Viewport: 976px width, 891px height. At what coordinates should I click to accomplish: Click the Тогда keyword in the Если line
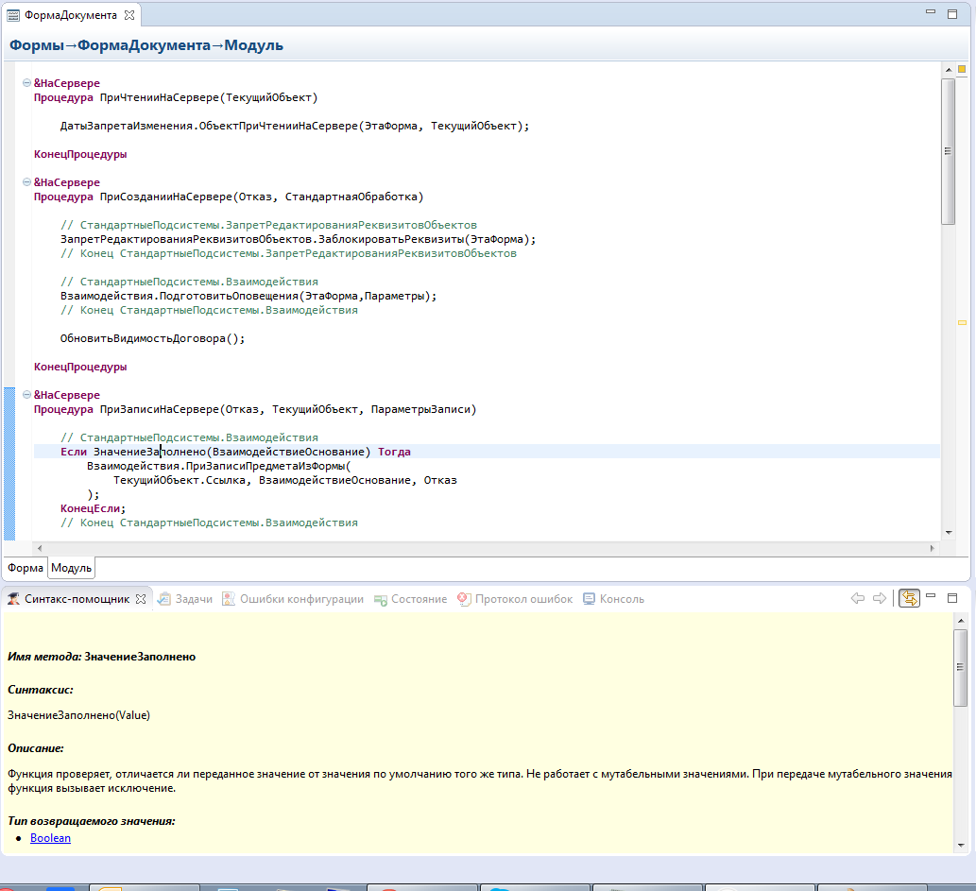pos(394,452)
